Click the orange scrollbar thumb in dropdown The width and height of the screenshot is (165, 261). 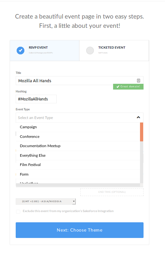142,132
